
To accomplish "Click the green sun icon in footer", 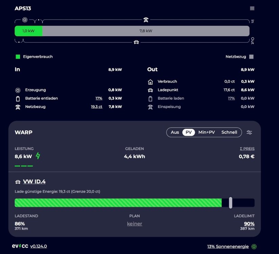I will (x=254, y=247).
